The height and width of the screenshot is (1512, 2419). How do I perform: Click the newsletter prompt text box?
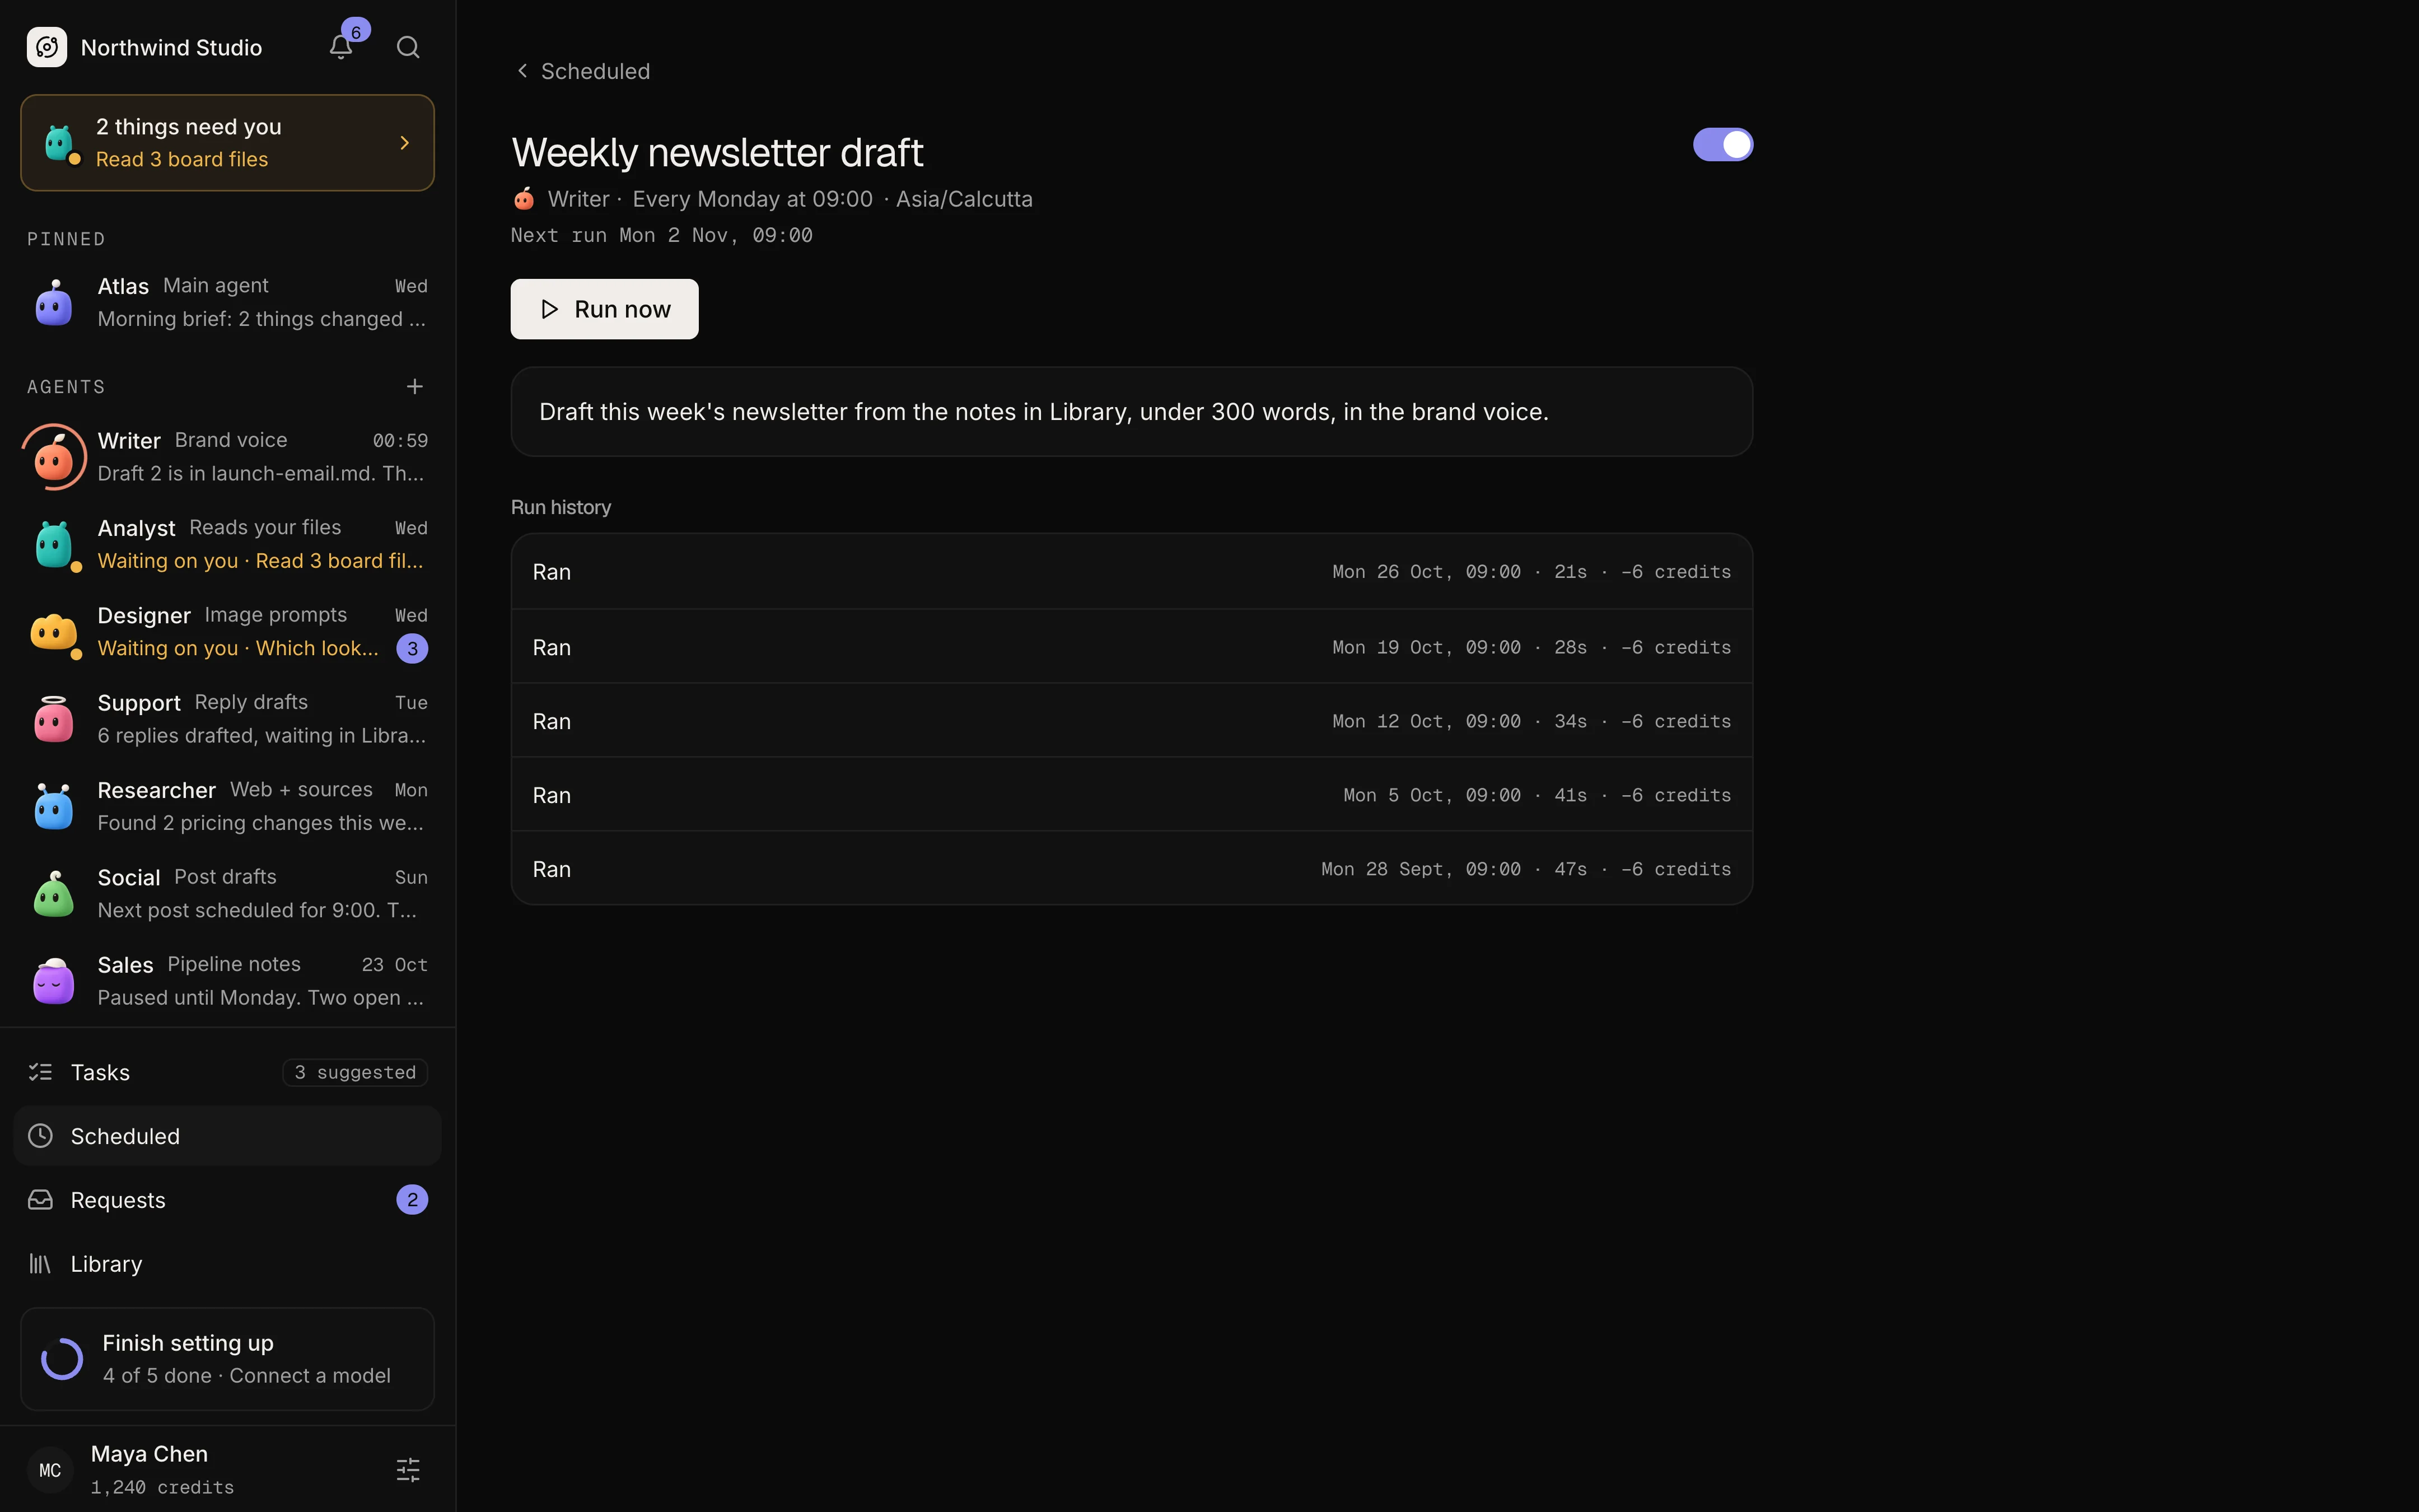pos(1132,412)
